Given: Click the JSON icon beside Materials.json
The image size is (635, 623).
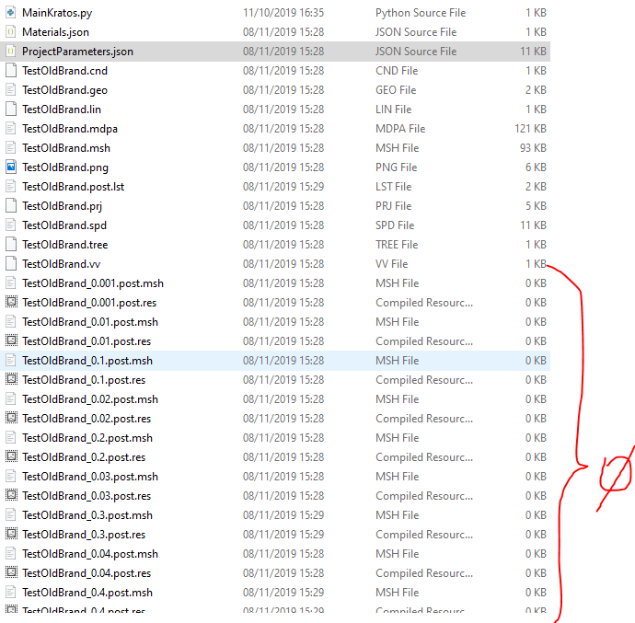Looking at the screenshot, I should [x=11, y=32].
